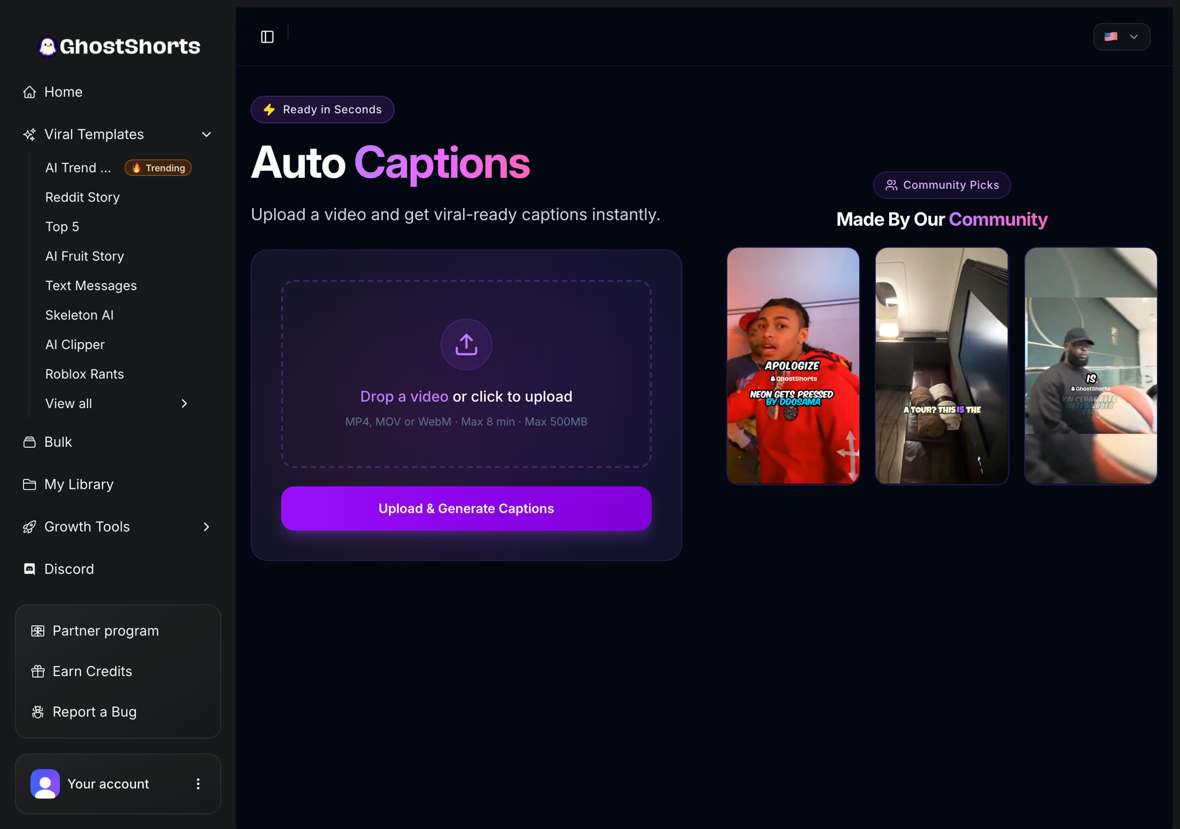The image size is (1180, 829).
Task: Select Skeleton AI template
Action: point(80,315)
